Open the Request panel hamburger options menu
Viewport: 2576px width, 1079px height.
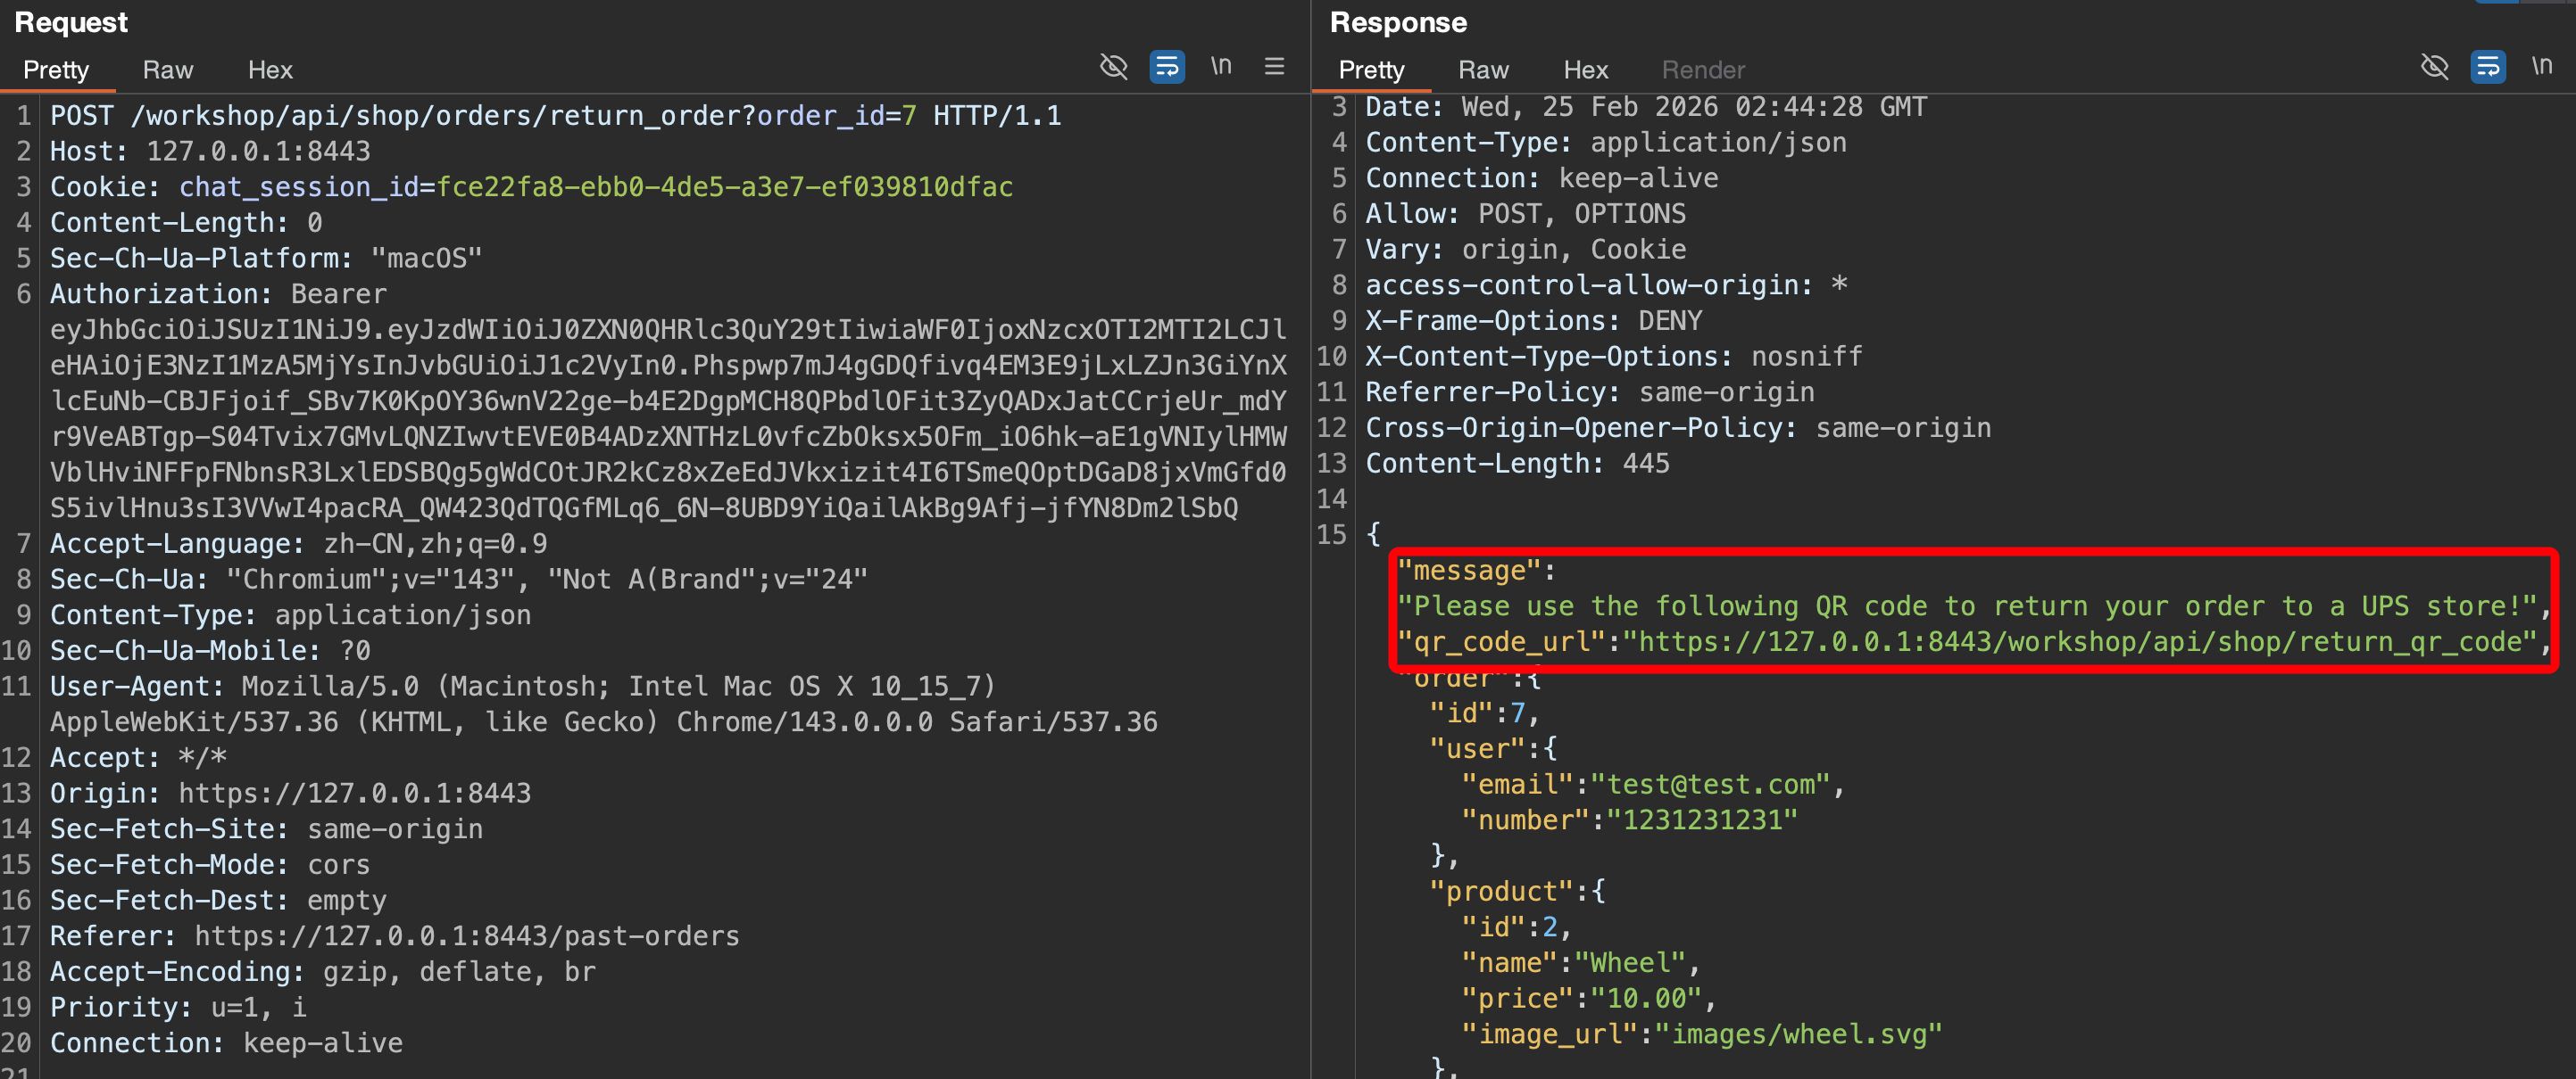point(1274,67)
